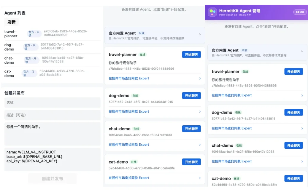Click cat-demo title in the HermitKit panel
Screen dimensions: 308x192
221,178
